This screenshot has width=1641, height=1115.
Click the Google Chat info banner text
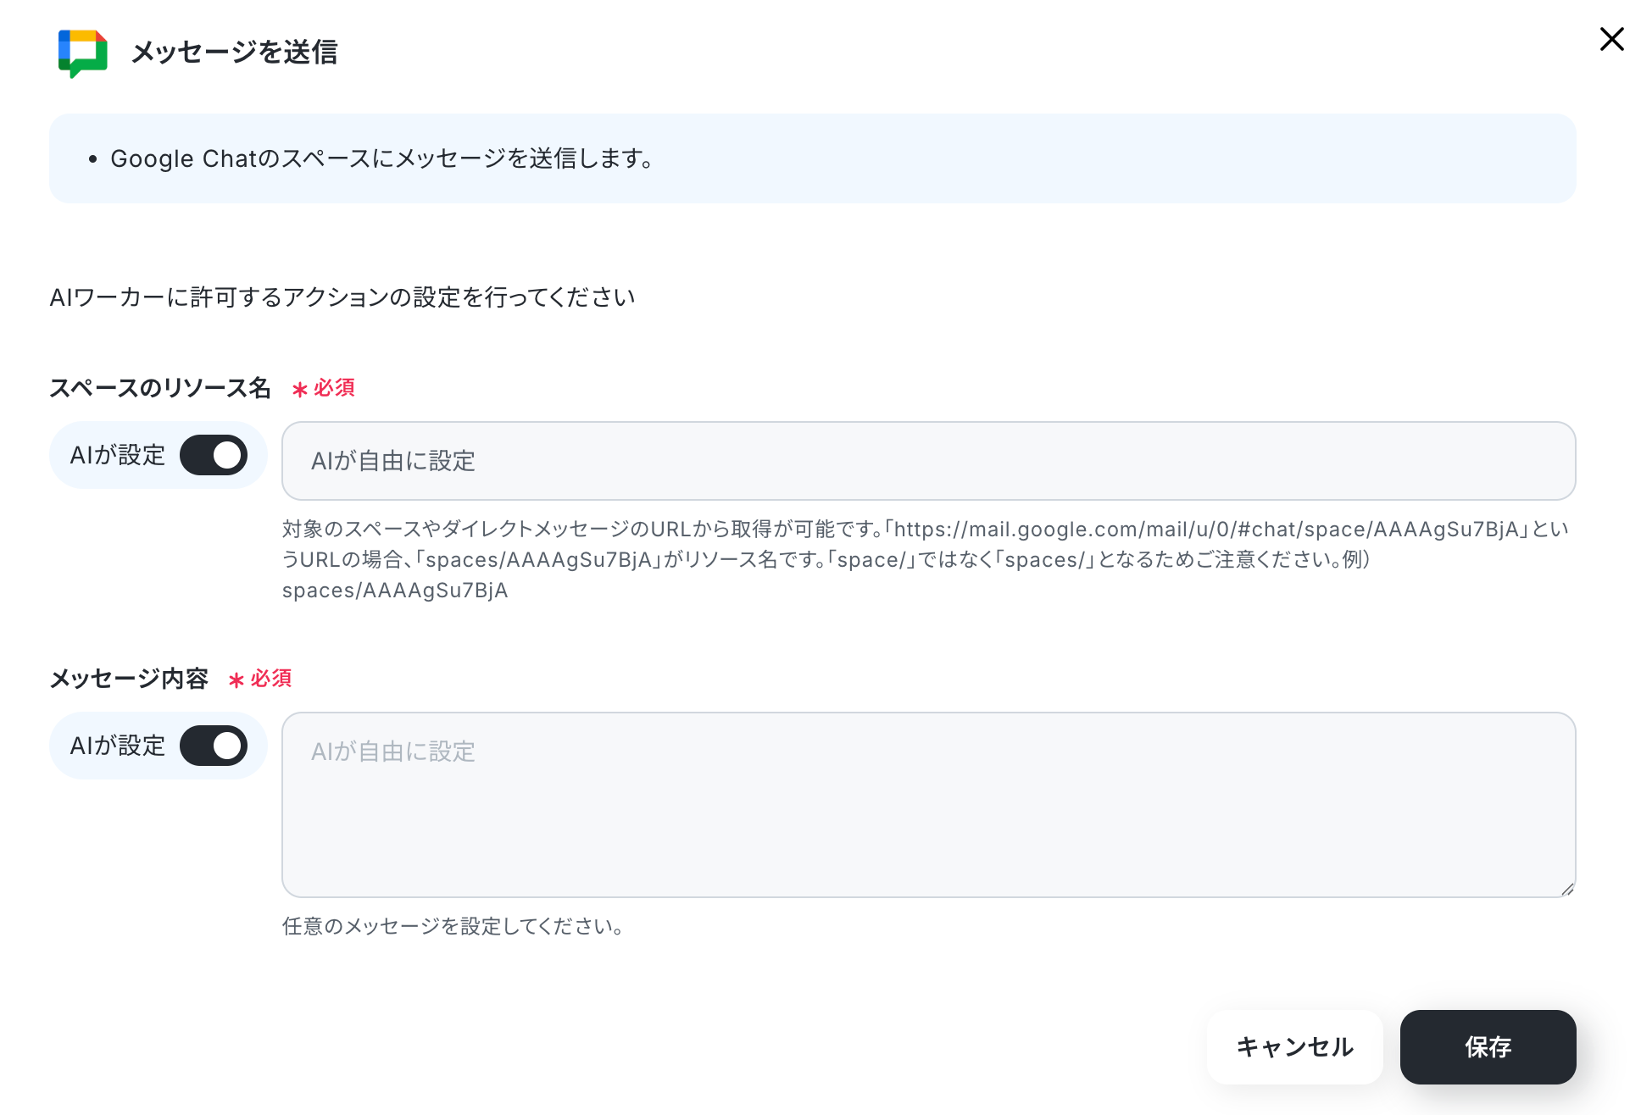(381, 158)
